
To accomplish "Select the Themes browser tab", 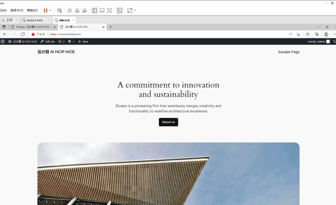I will point(33,27).
